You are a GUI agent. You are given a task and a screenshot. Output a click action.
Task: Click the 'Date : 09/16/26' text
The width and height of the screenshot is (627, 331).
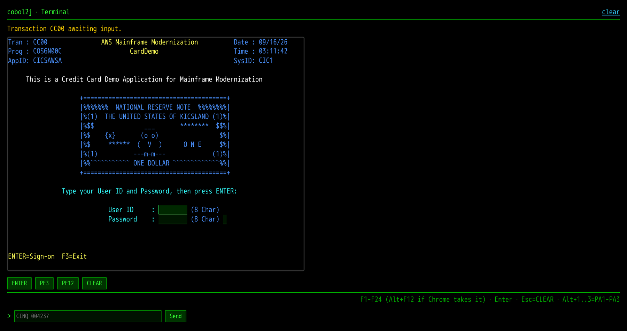pyautogui.click(x=261, y=42)
